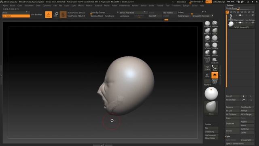Switch to visibility set V2
Image resolution: width=259 pixels, height=146 pixels.
(x=231, y=12)
